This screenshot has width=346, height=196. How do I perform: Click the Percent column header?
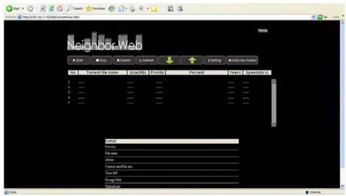tap(197, 73)
